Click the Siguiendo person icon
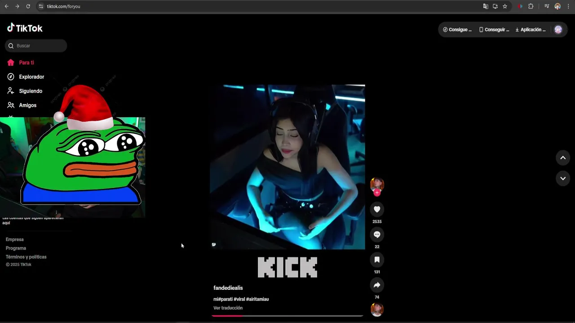 click(11, 91)
